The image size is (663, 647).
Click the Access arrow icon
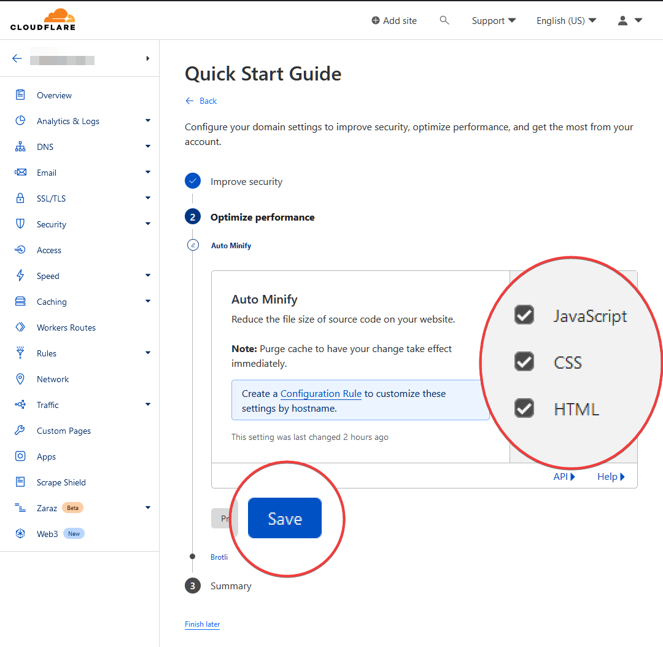20,249
